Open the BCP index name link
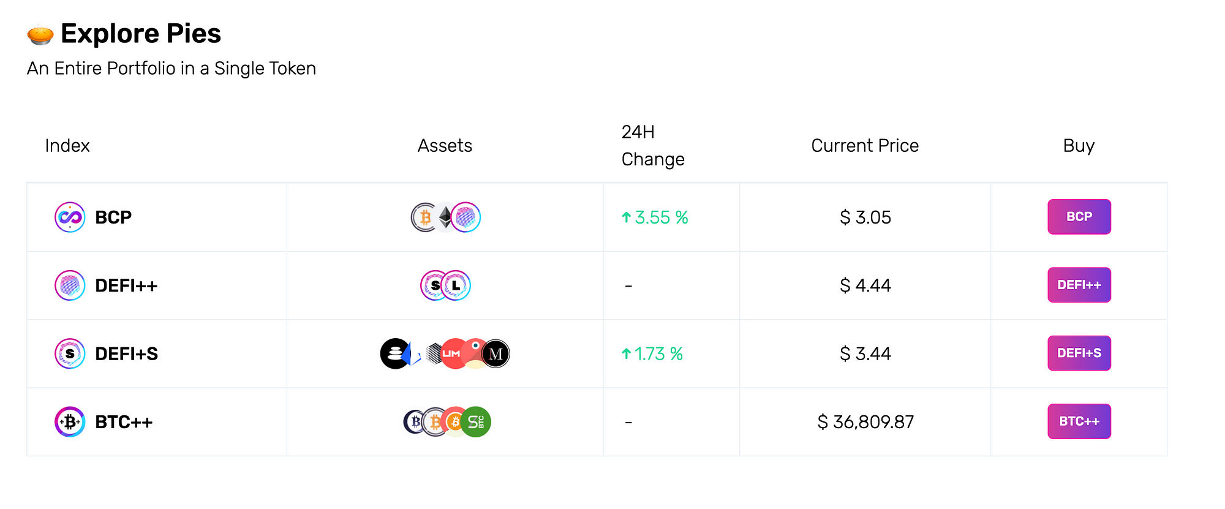The image size is (1225, 509). (x=113, y=217)
